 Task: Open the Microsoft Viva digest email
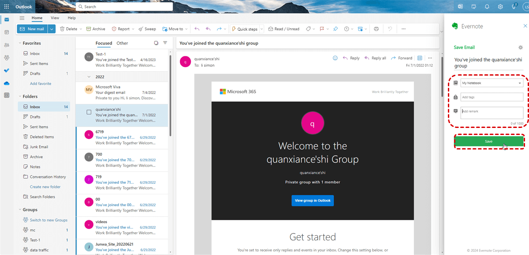pos(122,93)
